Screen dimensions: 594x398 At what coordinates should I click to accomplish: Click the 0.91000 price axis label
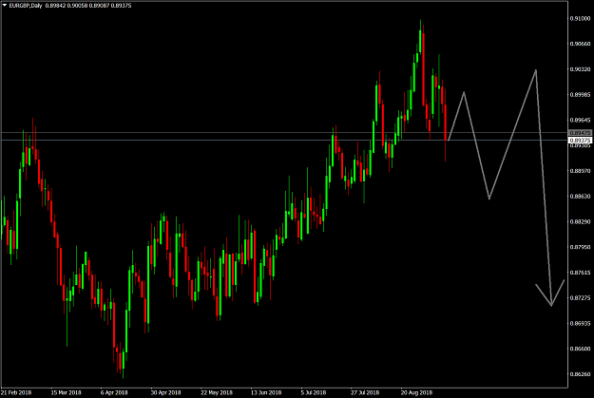[581, 18]
